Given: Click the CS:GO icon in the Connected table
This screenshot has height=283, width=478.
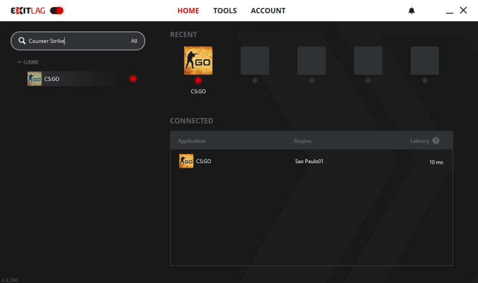Looking at the screenshot, I should click(x=186, y=161).
